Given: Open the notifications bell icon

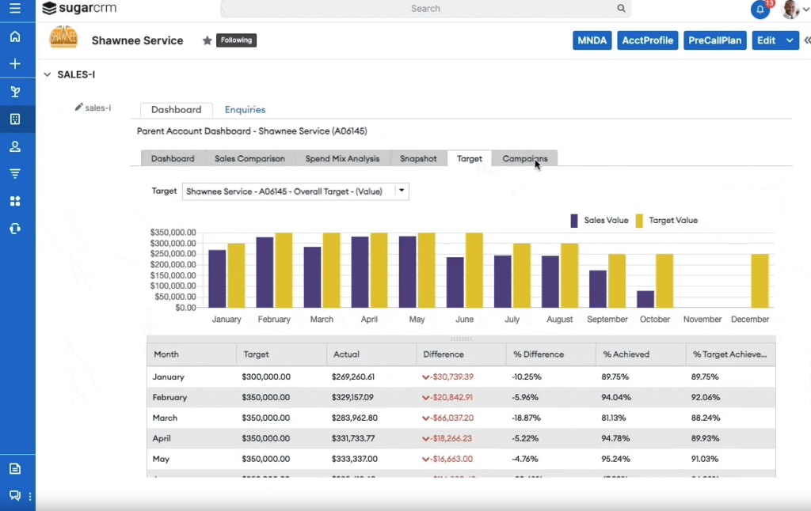Looking at the screenshot, I should (x=760, y=9).
